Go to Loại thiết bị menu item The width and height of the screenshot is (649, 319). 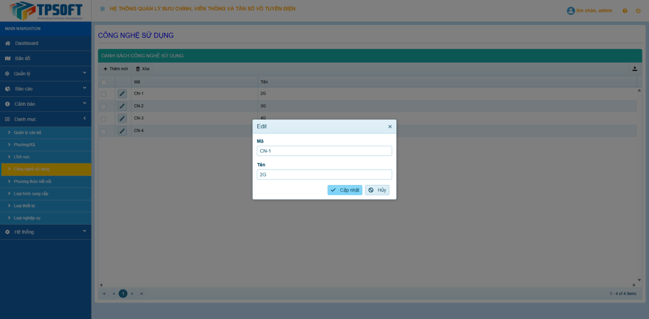(x=24, y=206)
